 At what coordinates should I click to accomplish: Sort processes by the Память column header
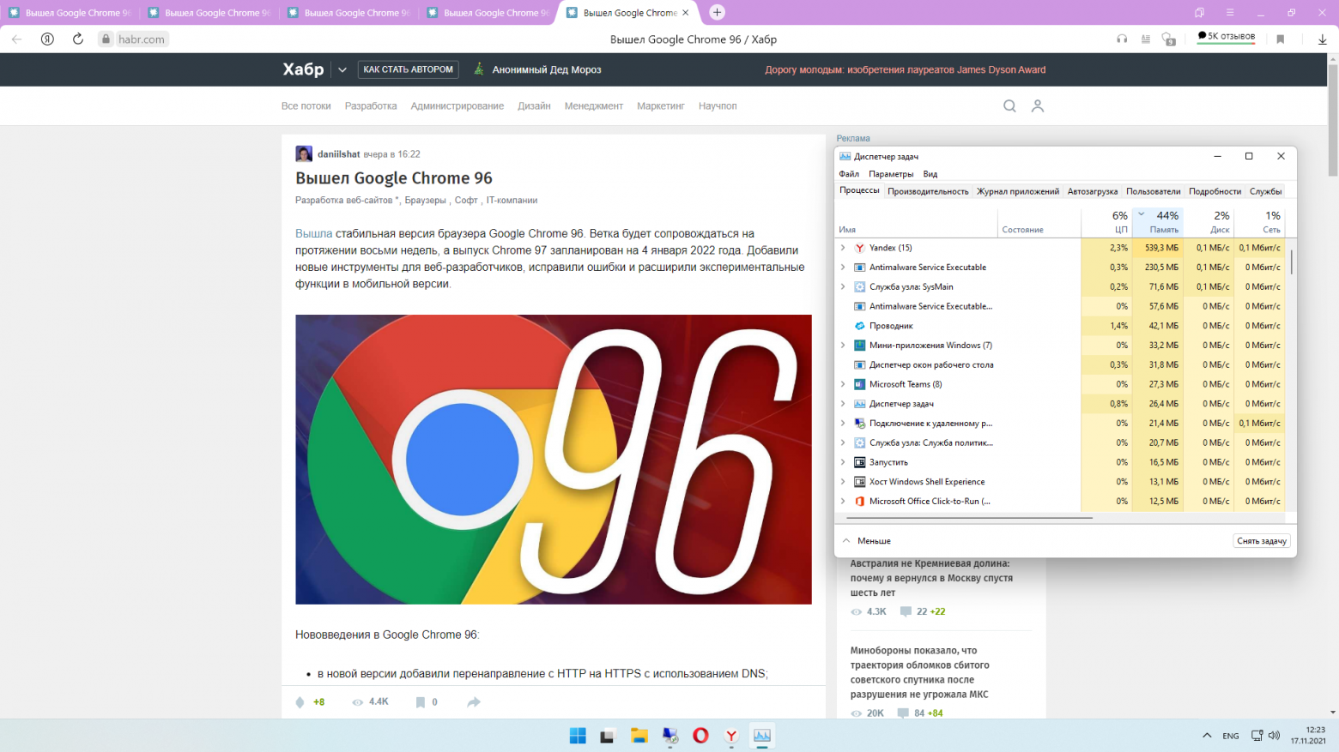pos(1163,222)
